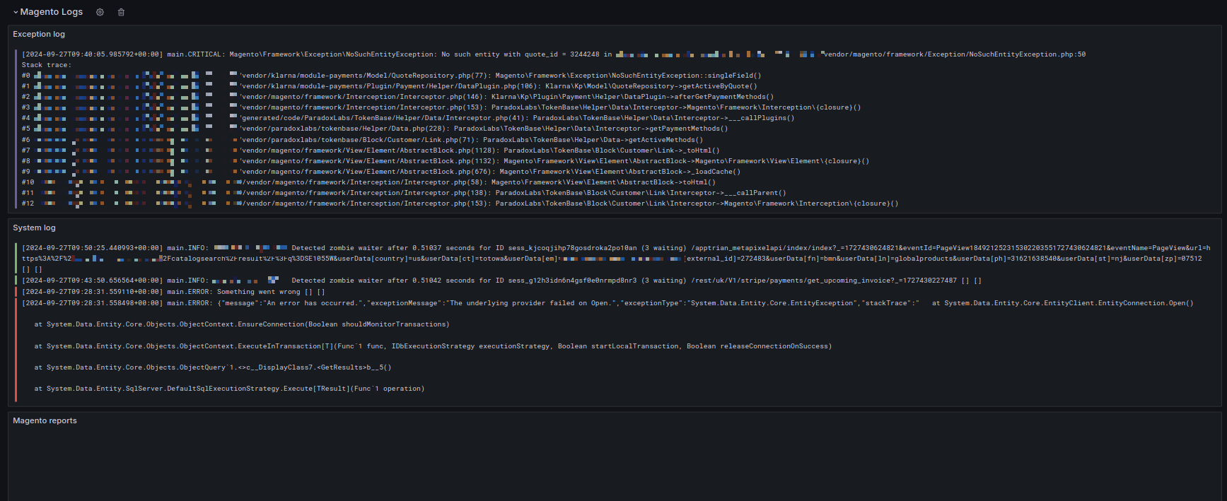This screenshot has width=1227, height=501.
Task: Expand the 09:50:25 main.INFO zombie waiter log
Action: point(615,259)
